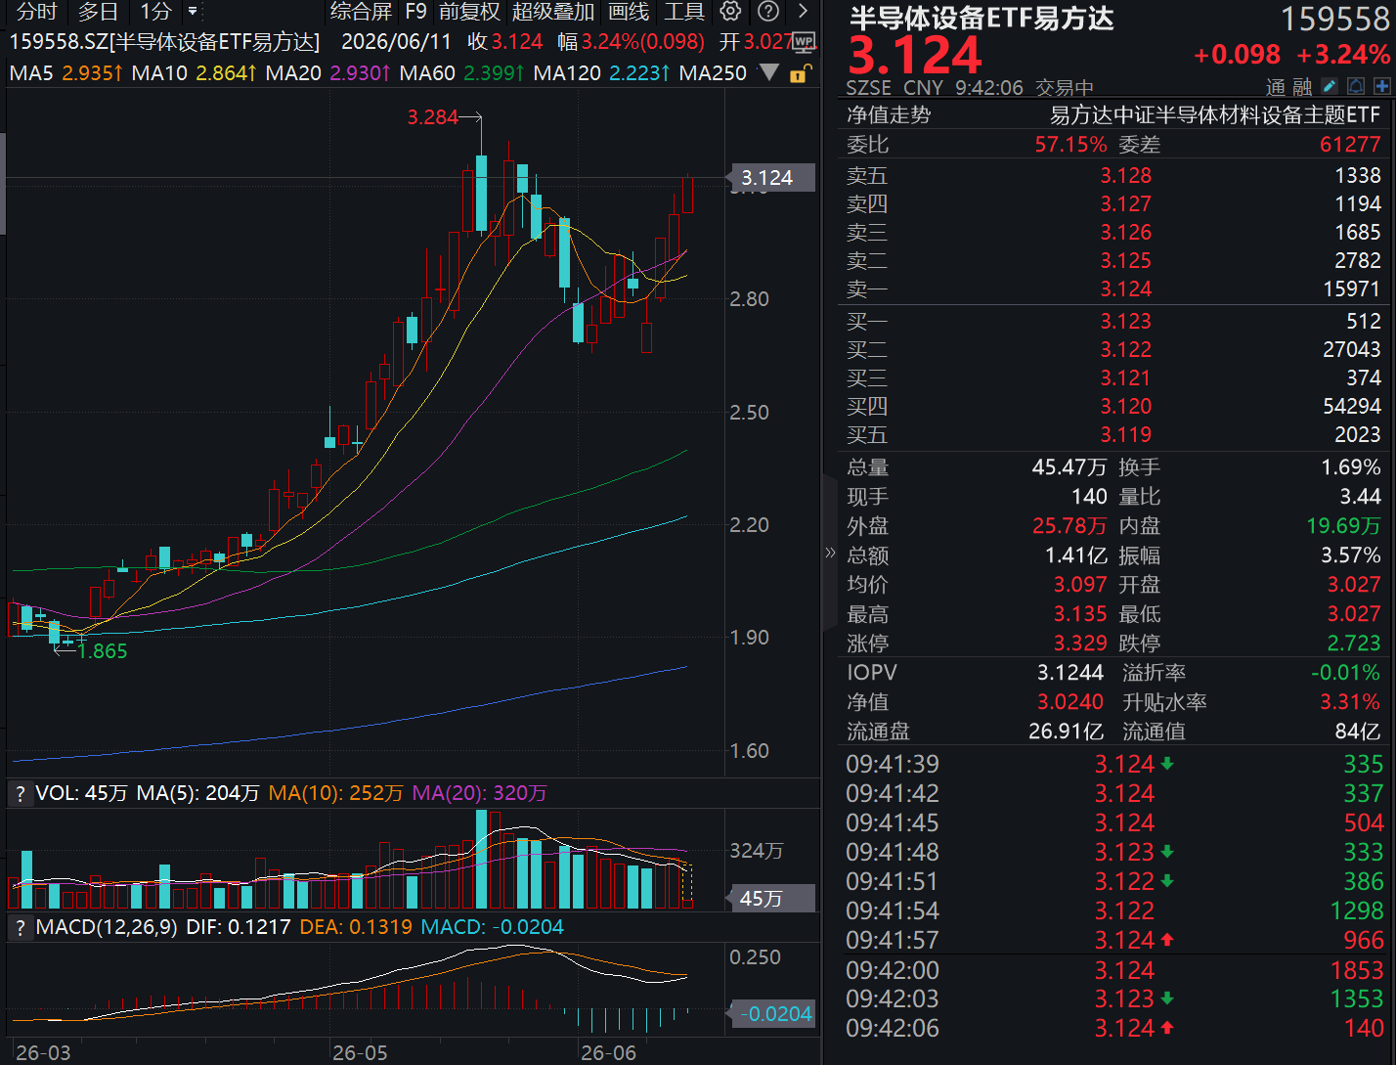Click the 升贴水率 3.31% value
Screen dimensions: 1396x1065
[x=1351, y=702]
